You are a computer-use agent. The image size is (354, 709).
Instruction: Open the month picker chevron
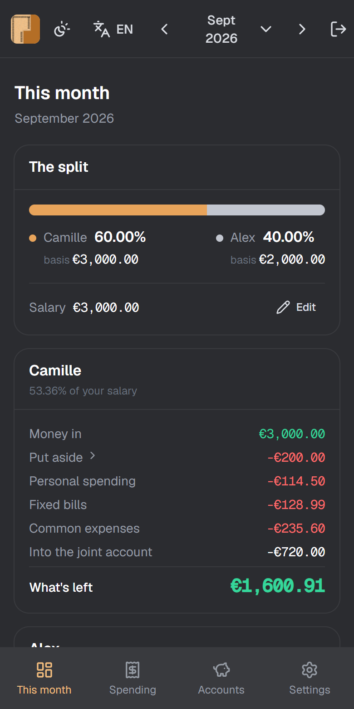click(x=266, y=29)
